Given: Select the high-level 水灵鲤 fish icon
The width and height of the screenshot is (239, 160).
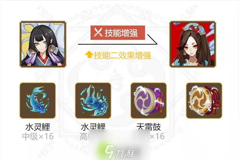Looking at the screenshot, I should coord(93,100).
